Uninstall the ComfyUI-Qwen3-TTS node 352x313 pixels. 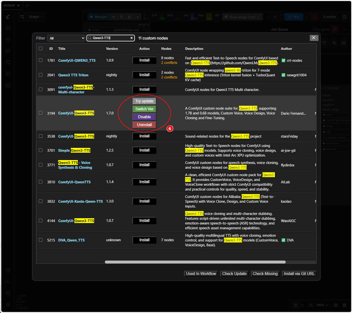click(144, 125)
